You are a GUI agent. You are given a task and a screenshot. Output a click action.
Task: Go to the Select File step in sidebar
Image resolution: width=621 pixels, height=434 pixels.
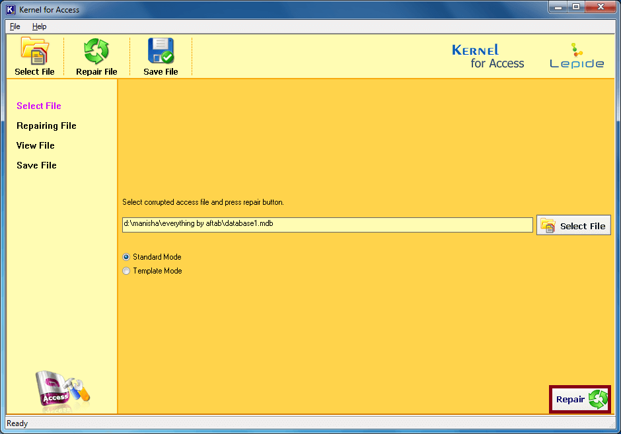[x=39, y=106]
